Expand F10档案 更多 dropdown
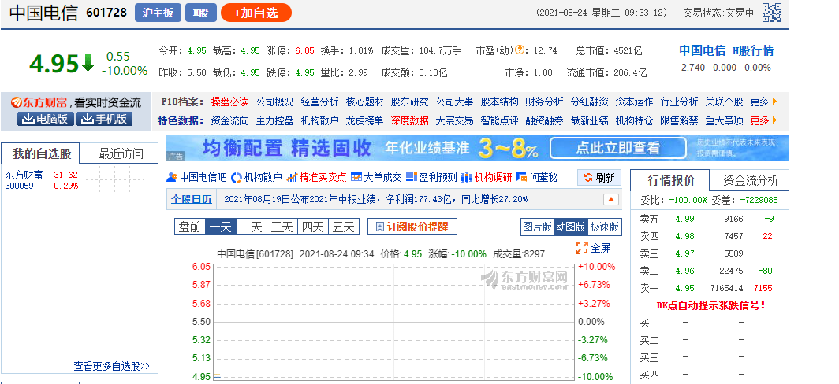839x384 pixels. coord(763,102)
